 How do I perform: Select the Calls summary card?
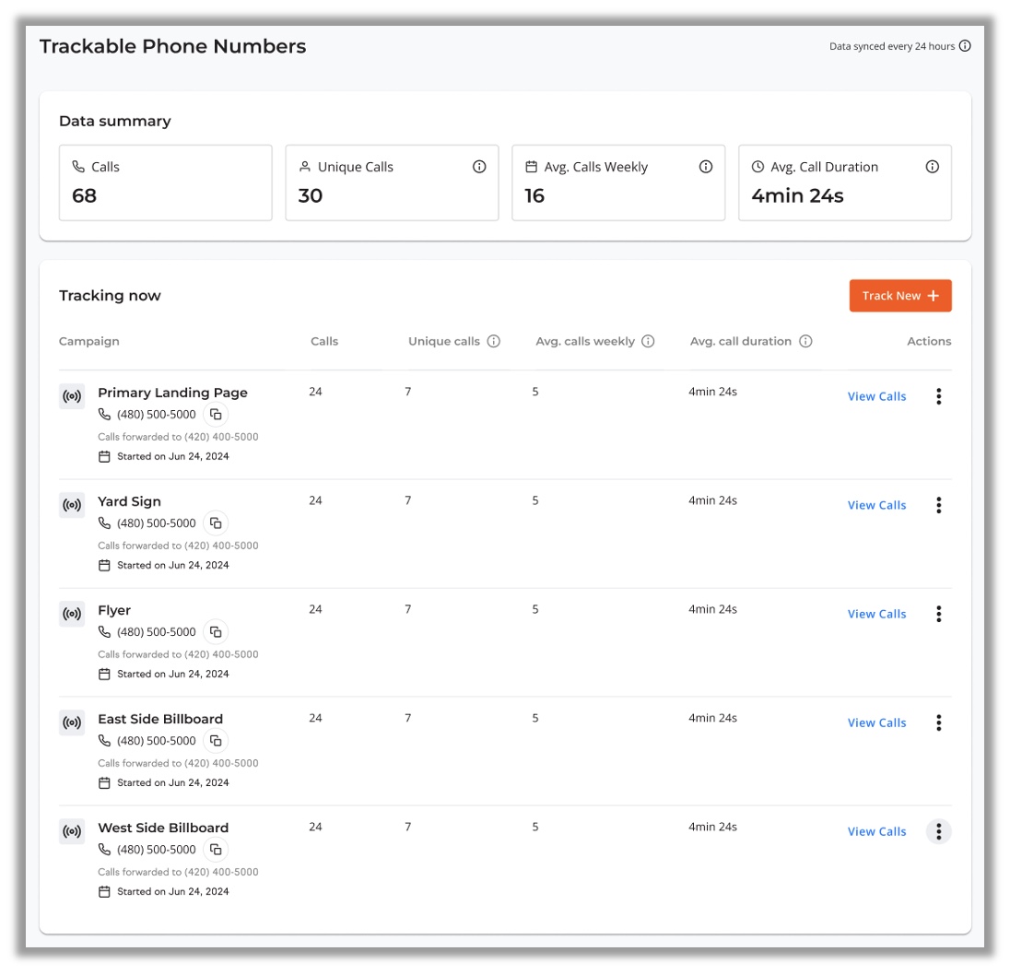(x=166, y=182)
